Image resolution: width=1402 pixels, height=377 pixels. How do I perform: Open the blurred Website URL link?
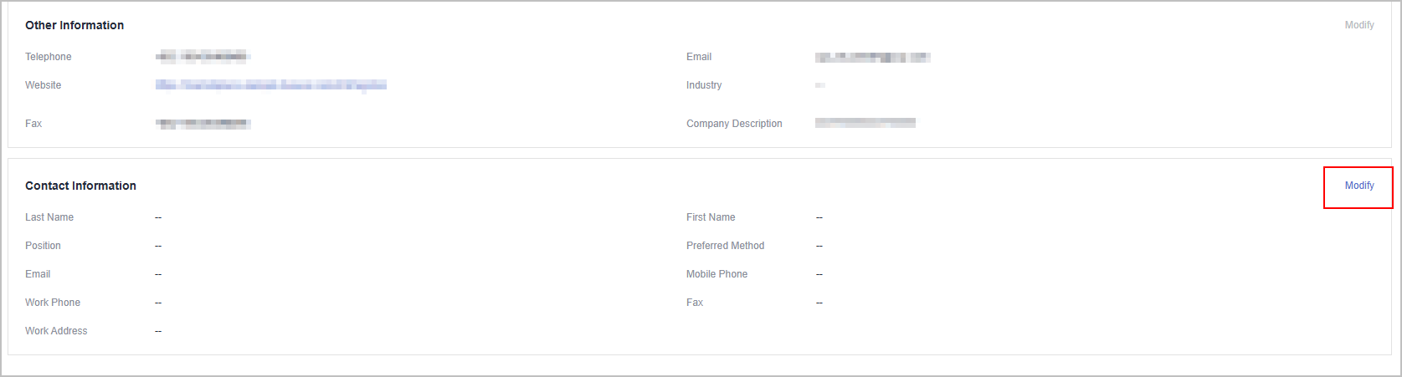tap(270, 85)
